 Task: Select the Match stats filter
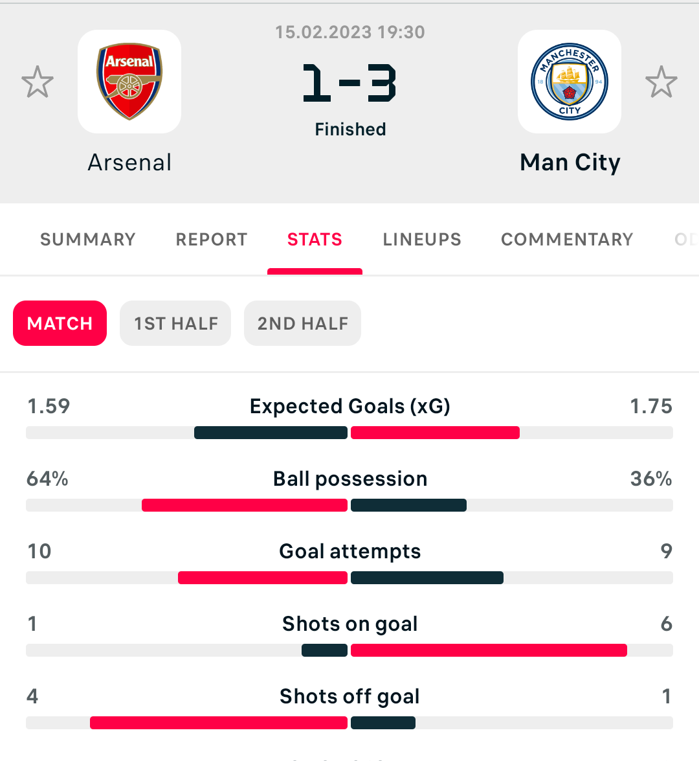60,323
